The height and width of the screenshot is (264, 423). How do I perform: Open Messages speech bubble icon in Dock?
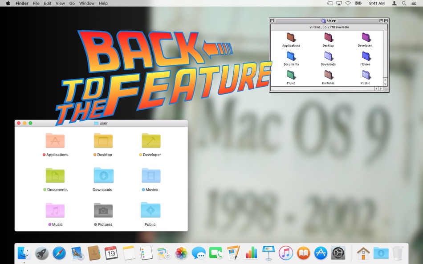coord(199,253)
